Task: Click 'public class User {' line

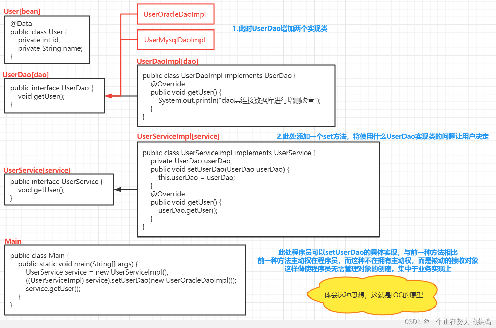Action: pos(39,32)
